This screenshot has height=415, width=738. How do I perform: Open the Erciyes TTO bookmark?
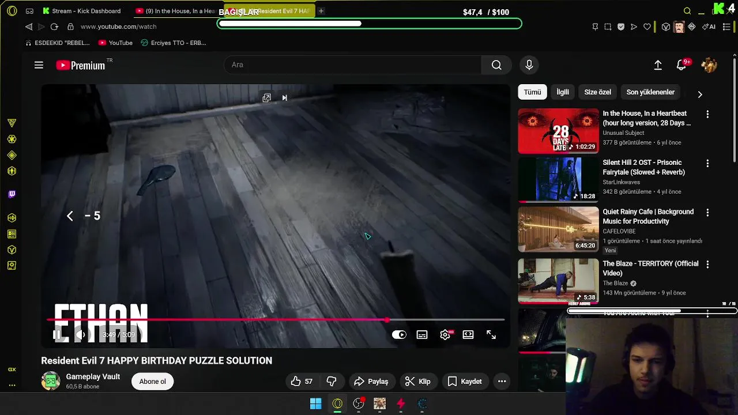(x=173, y=43)
